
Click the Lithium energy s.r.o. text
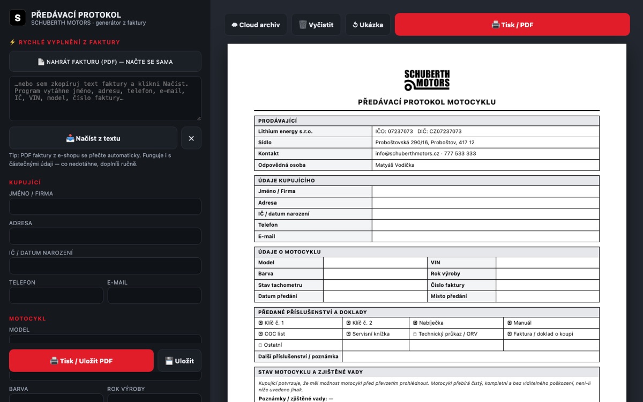point(285,131)
